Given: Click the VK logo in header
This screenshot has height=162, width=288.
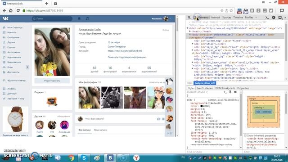Looking at the screenshot, I should tap(5, 18).
